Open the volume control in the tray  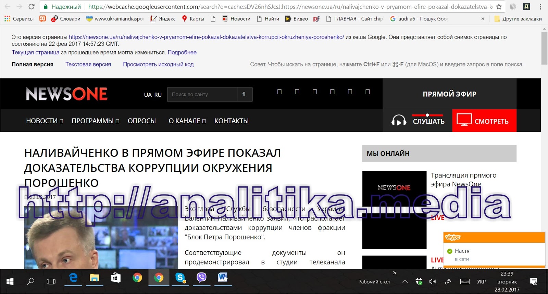point(433,282)
